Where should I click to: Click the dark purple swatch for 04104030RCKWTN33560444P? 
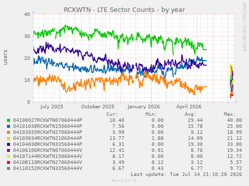pyautogui.click(x=9, y=144)
